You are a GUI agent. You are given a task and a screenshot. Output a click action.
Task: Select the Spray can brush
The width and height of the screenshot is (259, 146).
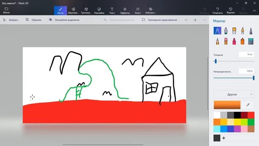(x=242, y=41)
